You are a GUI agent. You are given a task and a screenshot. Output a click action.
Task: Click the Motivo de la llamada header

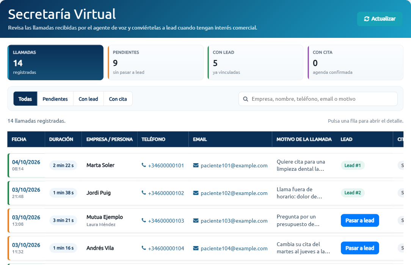(x=304, y=139)
